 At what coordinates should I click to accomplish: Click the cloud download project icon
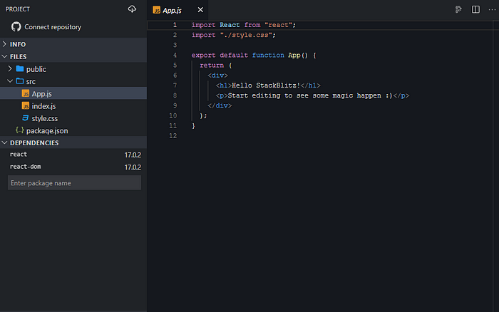point(132,9)
